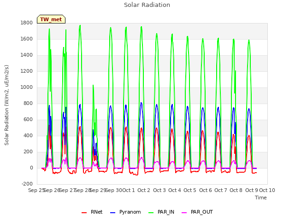Click the Pyranom blue legend swatch
The height and width of the screenshot is (221, 295).
click(112, 213)
